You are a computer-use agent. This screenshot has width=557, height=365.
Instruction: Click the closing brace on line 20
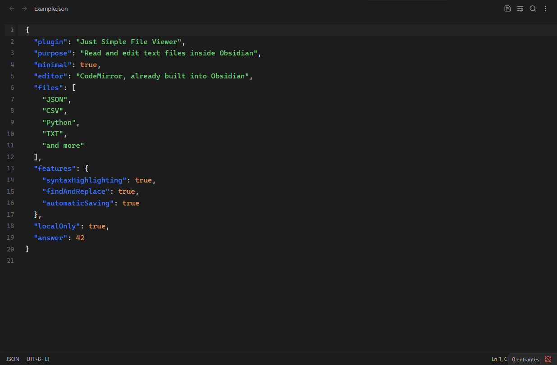[x=27, y=249]
